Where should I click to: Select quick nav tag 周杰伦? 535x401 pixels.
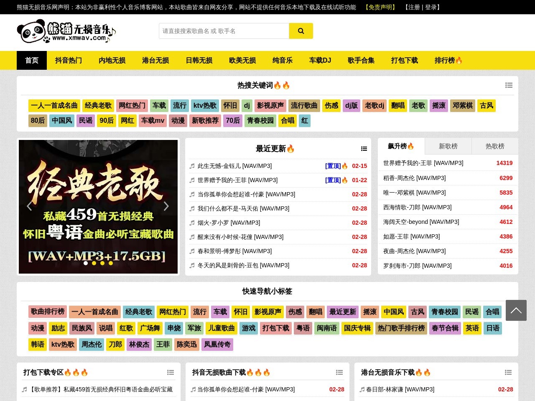tap(92, 345)
